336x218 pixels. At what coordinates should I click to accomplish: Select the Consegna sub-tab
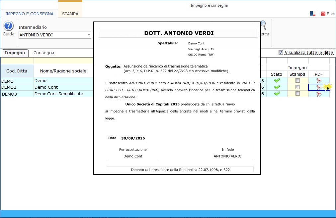[44, 53]
